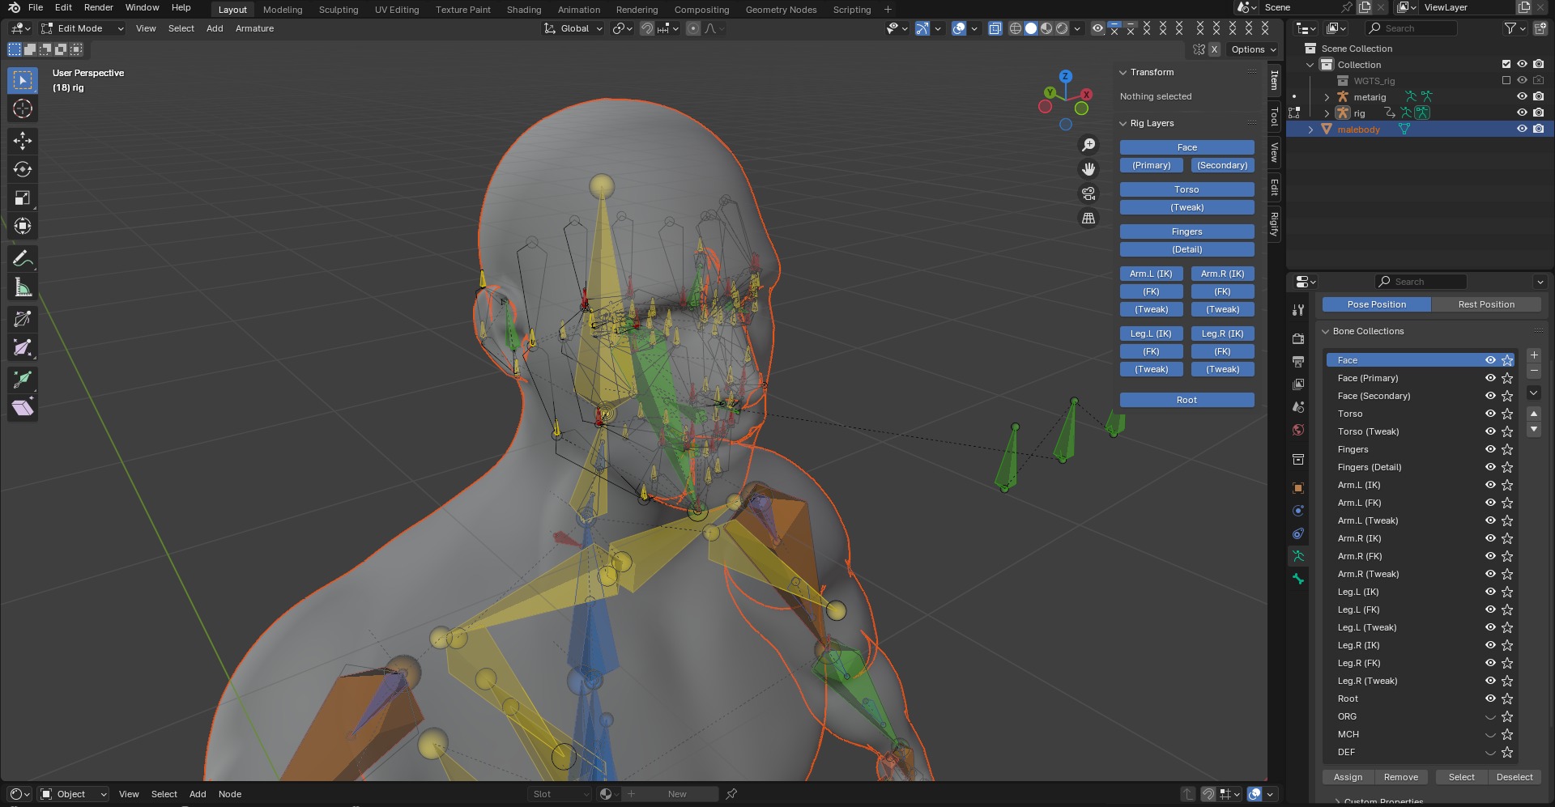Click the outliner Search field

point(1411,28)
